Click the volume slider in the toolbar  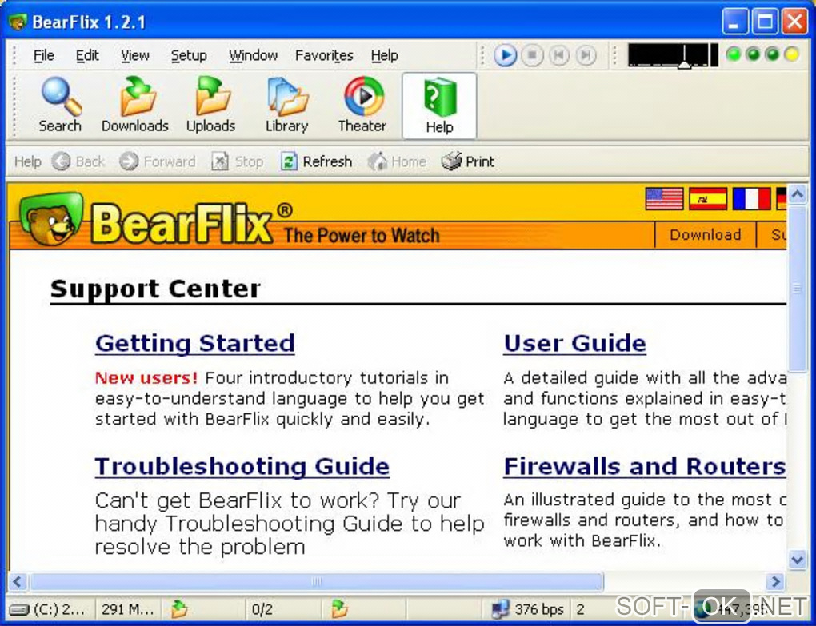tap(674, 55)
